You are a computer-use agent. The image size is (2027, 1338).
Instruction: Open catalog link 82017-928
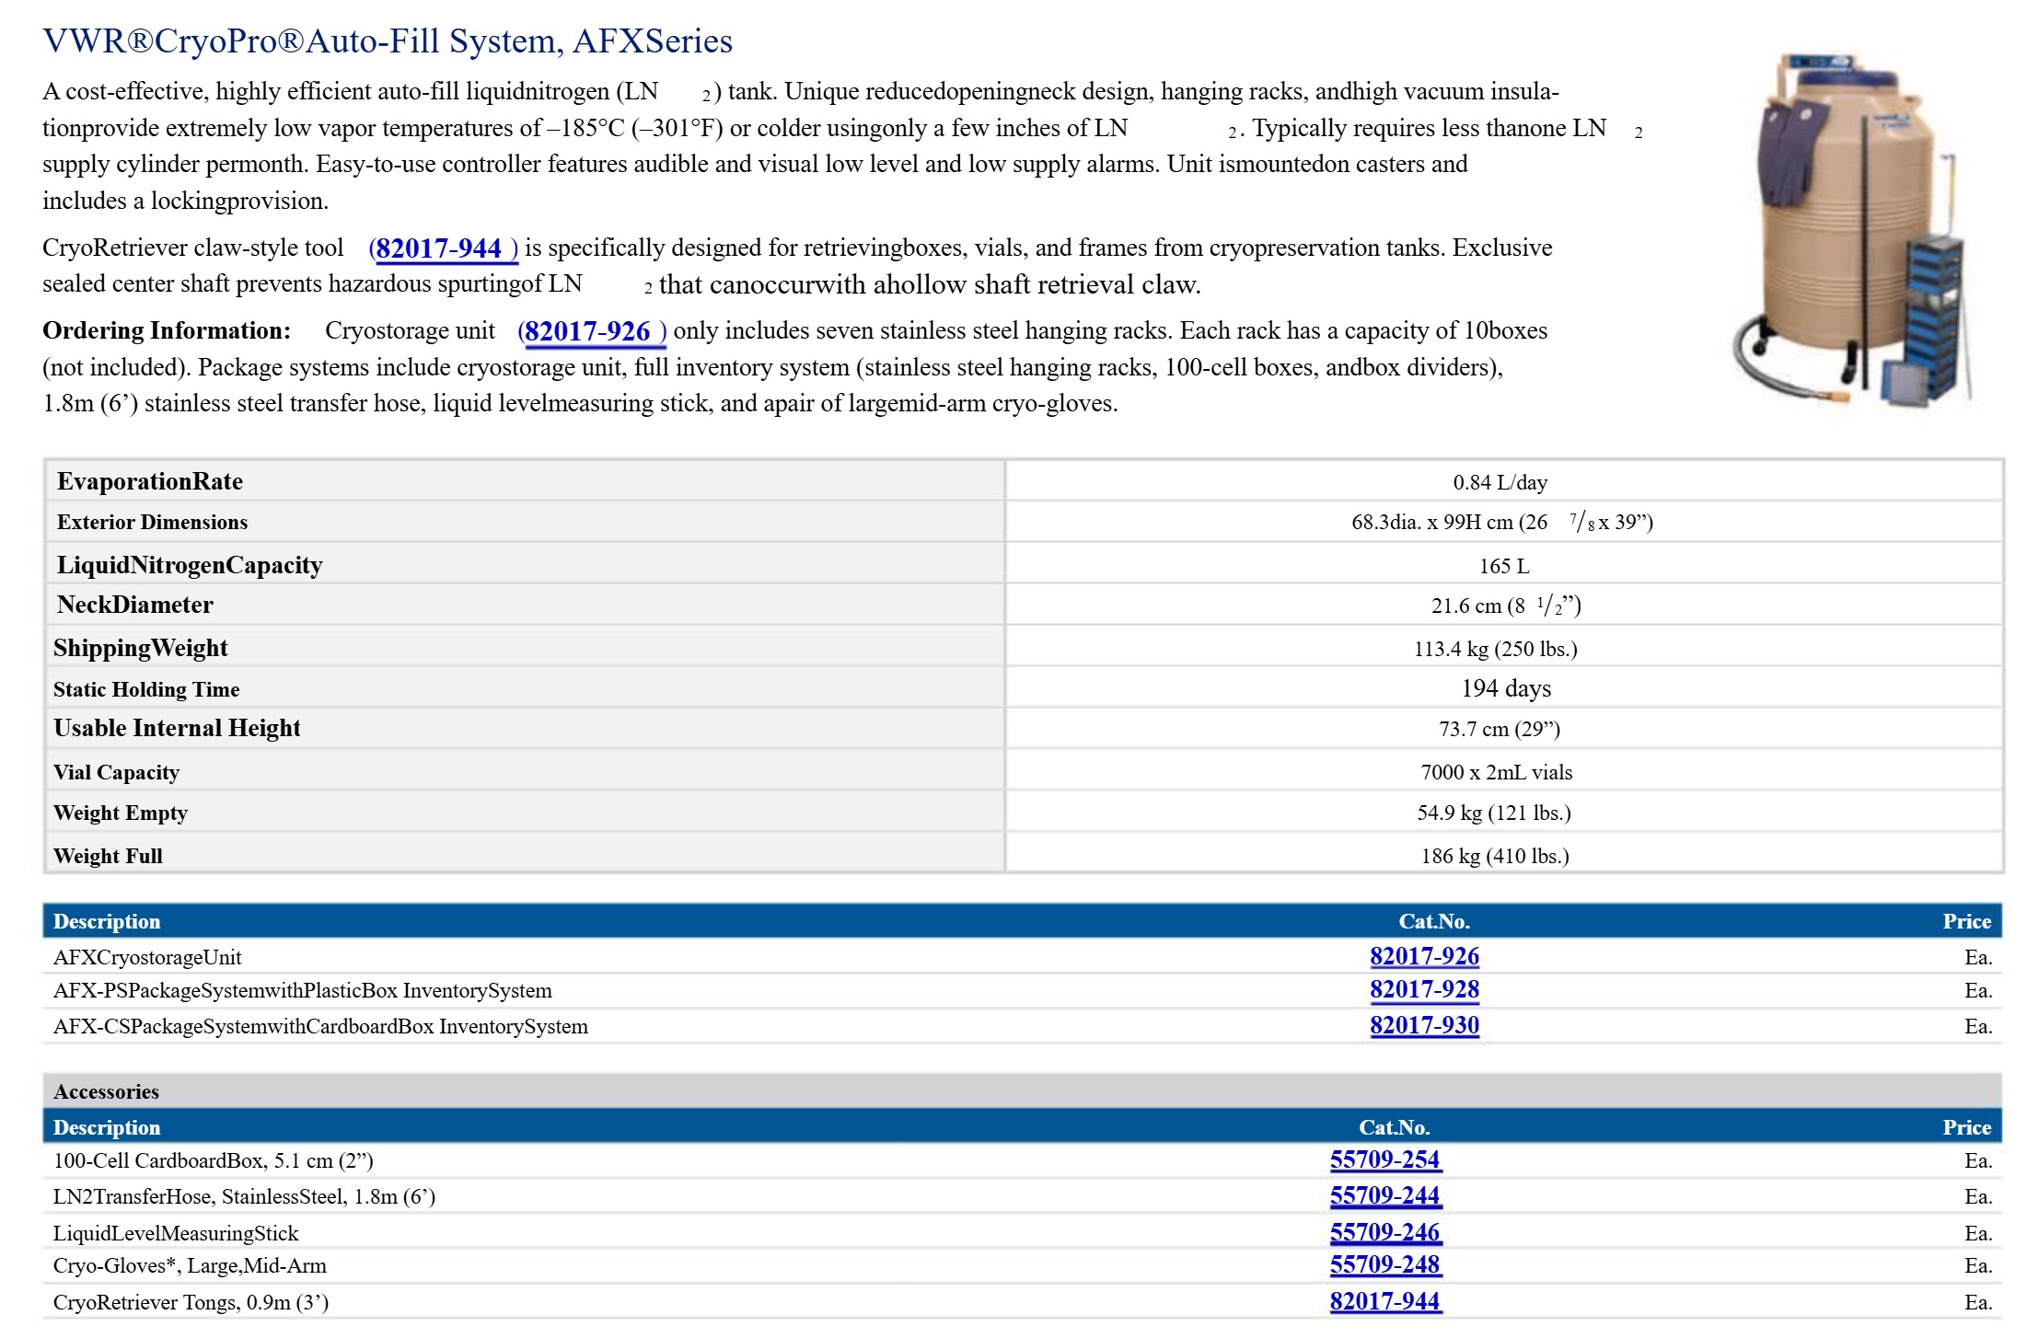tap(1423, 990)
